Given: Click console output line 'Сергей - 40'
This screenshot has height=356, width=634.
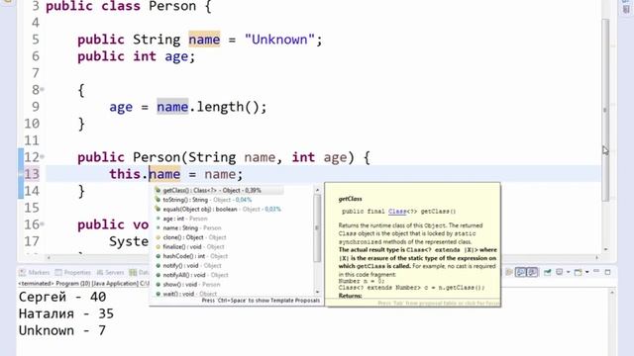Looking at the screenshot, I should (x=62, y=297).
